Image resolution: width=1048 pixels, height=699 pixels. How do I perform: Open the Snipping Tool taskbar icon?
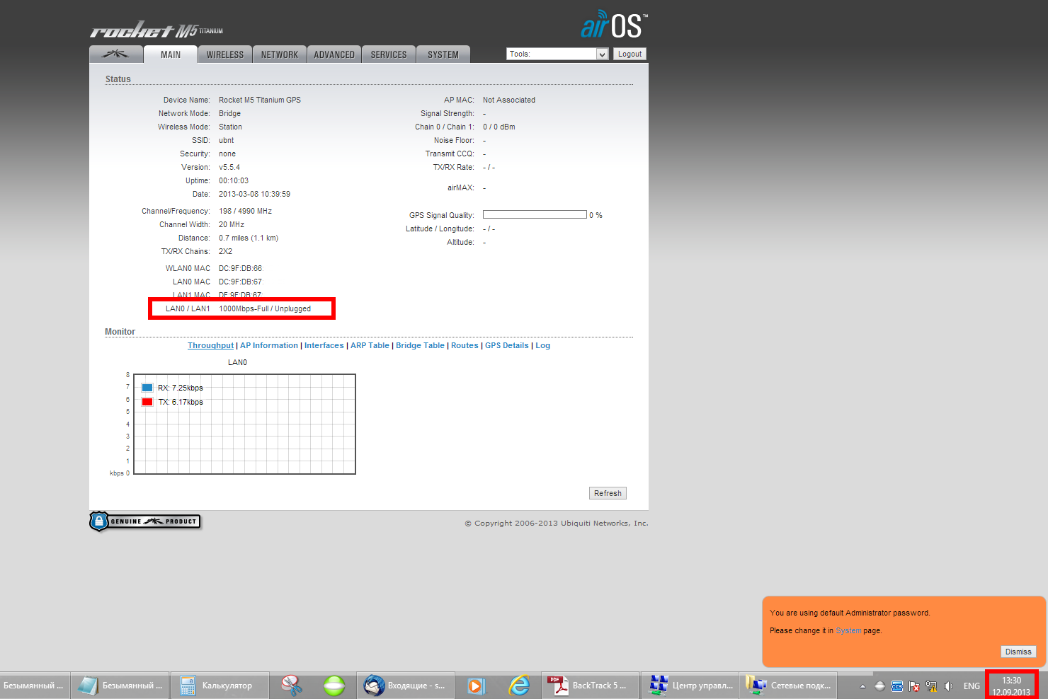point(292,686)
